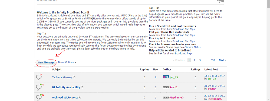Click new count 1 for Archived sticky posts
270x101 pixels.
tap(156, 97)
